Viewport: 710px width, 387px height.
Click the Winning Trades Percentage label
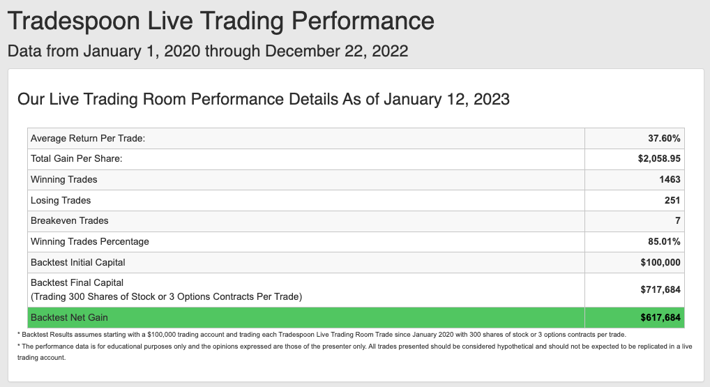(x=90, y=241)
